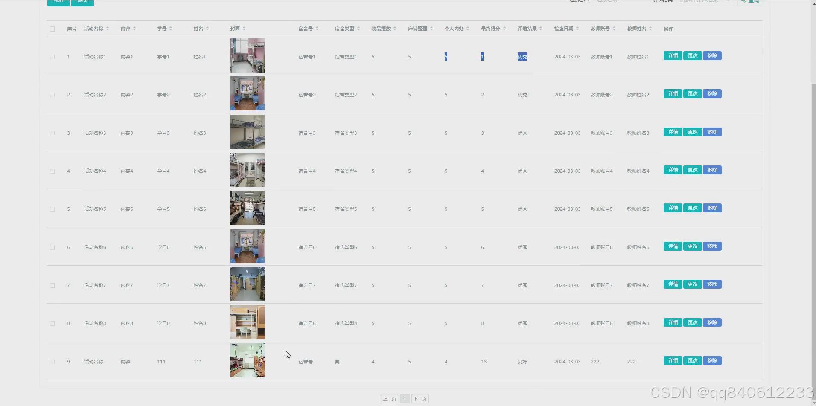Select page 1 in pagination
The image size is (816, 406).
pos(405,399)
